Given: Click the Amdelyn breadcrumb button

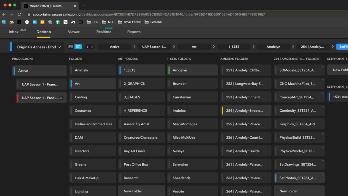Looking at the screenshot, I should (273, 47).
